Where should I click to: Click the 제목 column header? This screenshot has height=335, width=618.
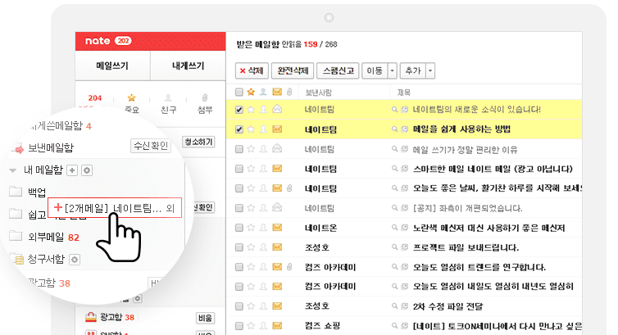pyautogui.click(x=403, y=93)
